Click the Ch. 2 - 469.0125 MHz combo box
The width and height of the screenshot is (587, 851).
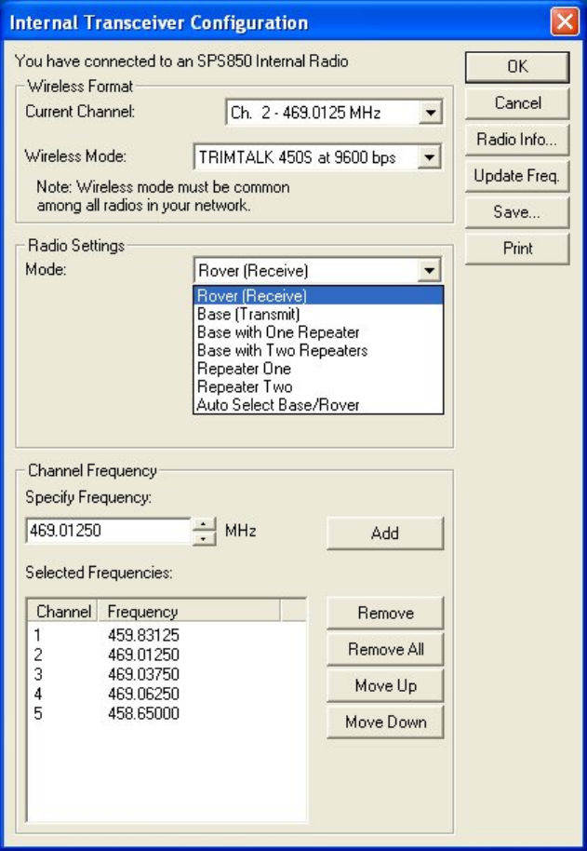[x=334, y=113]
